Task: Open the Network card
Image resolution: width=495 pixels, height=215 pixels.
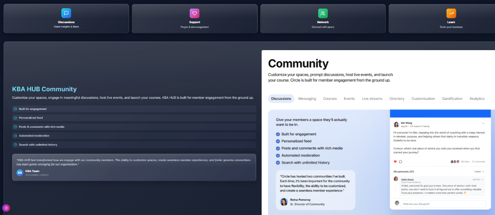Action: point(322,18)
